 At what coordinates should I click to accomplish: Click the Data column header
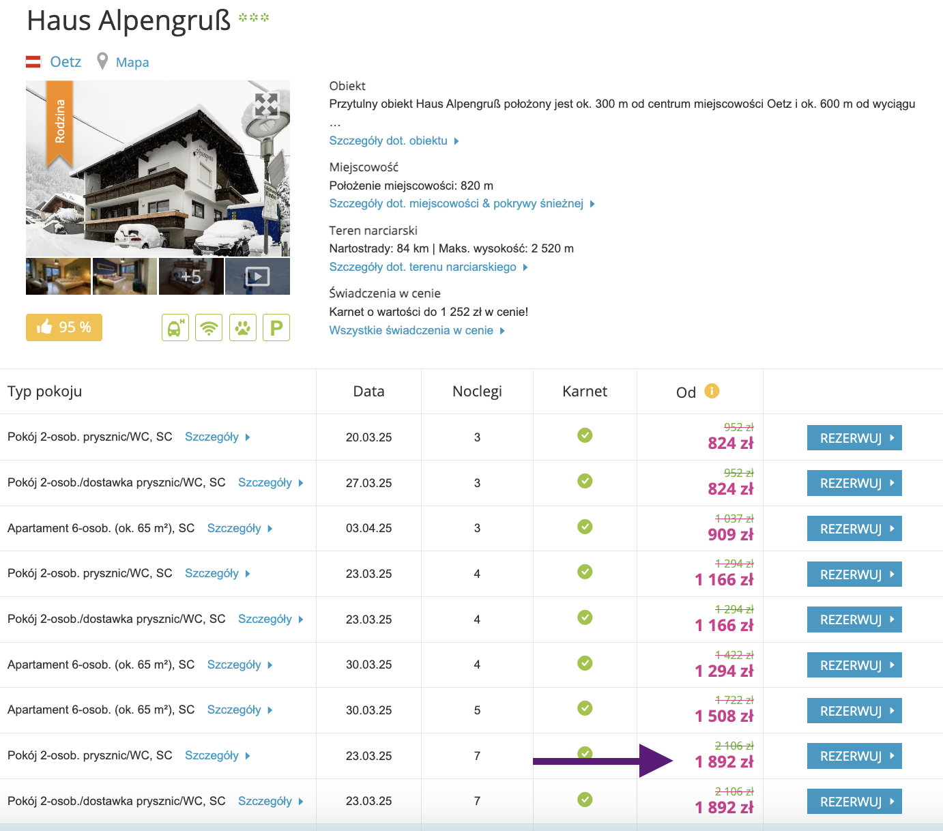368,391
